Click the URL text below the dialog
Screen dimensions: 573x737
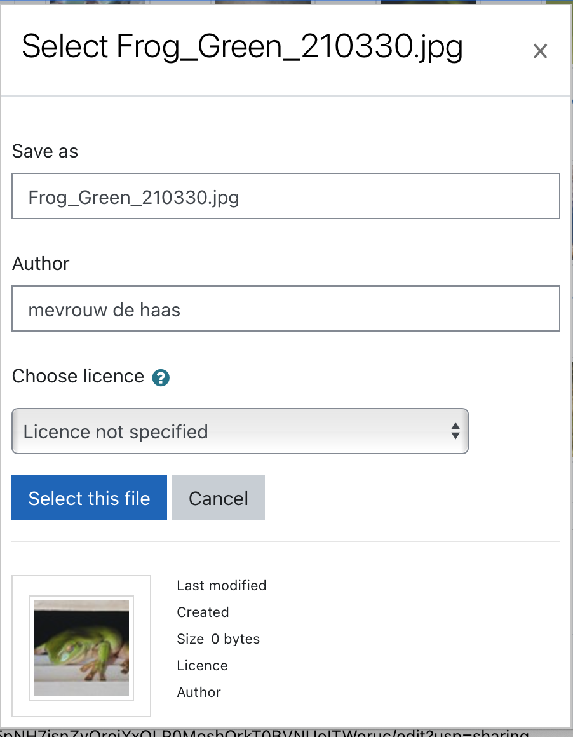click(264, 733)
